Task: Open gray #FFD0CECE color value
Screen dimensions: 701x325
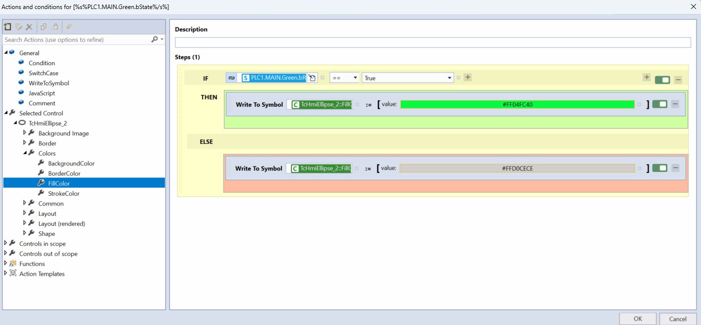Action: tap(517, 168)
